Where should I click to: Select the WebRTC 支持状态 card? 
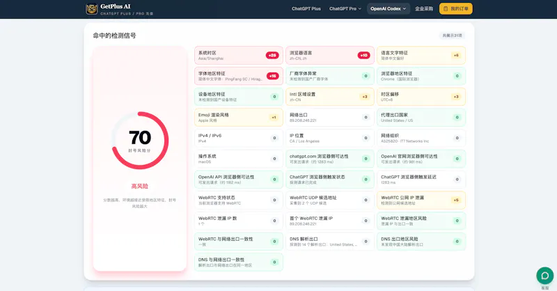click(x=239, y=200)
